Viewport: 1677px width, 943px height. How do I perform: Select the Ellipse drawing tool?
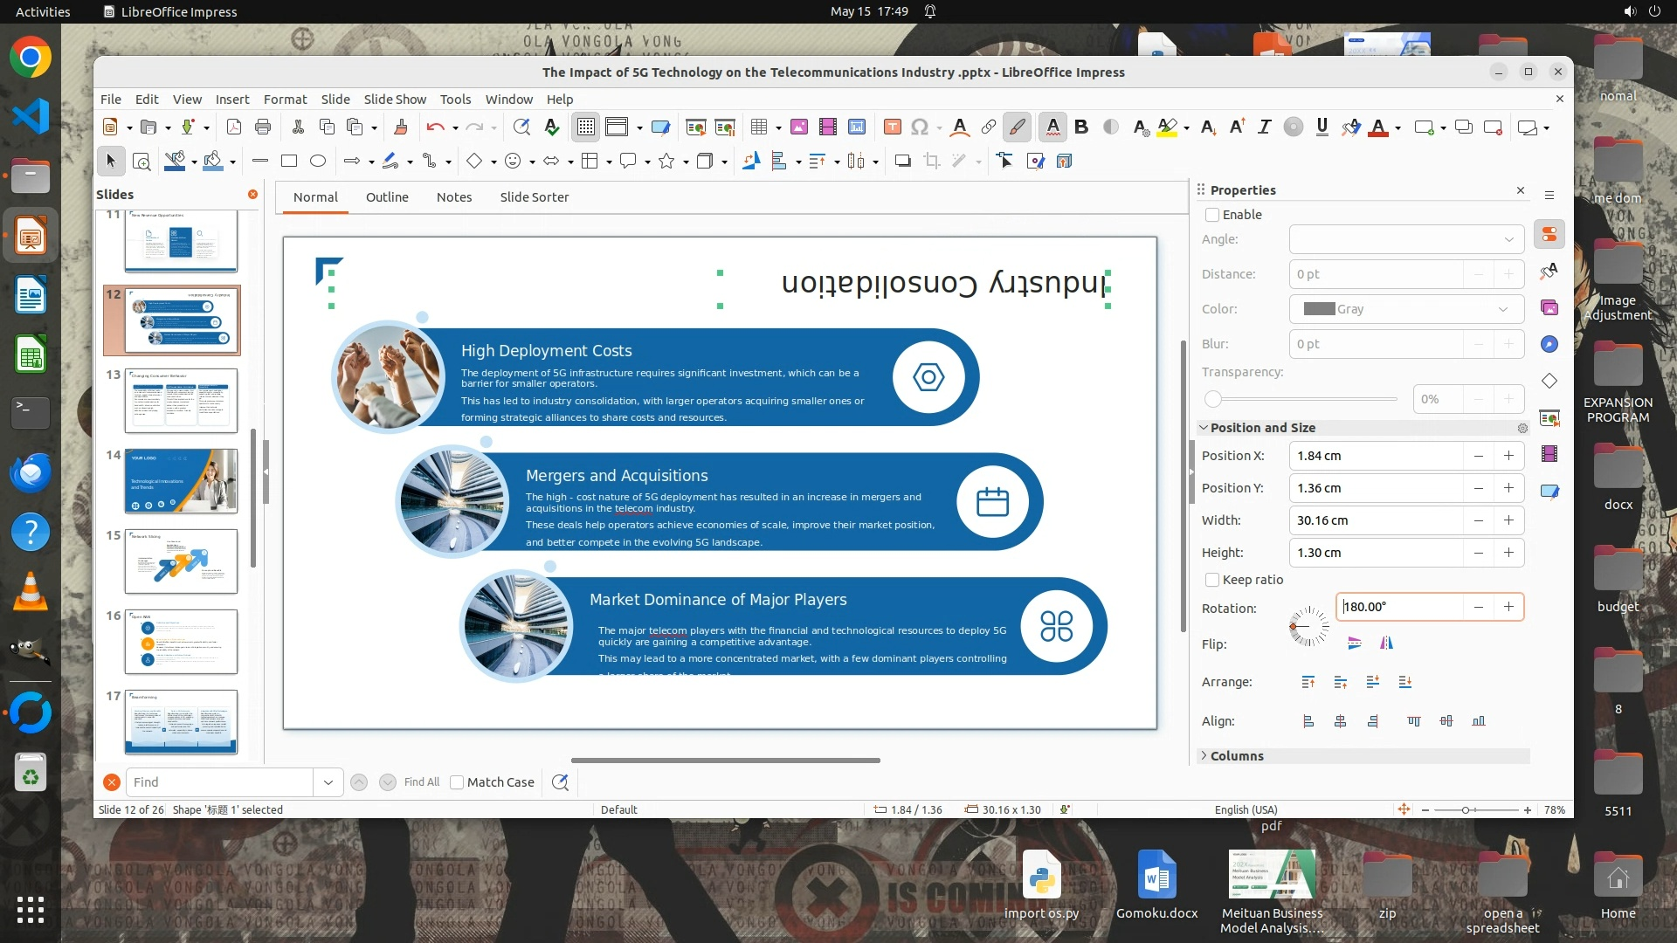pos(318,161)
